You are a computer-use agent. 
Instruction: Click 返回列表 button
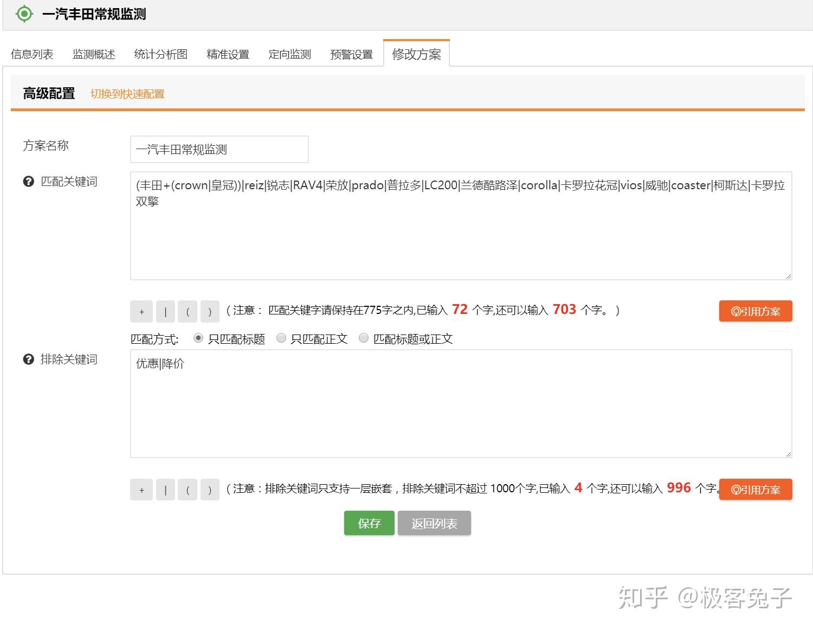(x=434, y=523)
